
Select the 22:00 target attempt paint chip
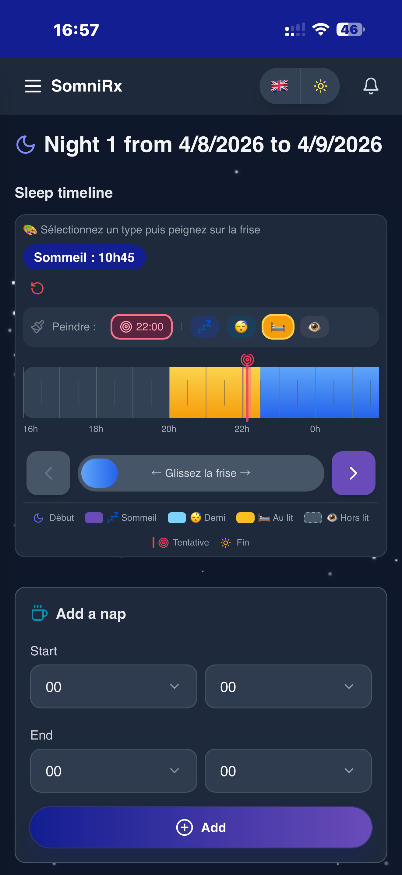142,327
